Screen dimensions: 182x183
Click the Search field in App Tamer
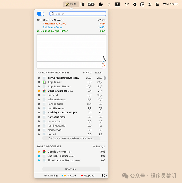(78, 14)
